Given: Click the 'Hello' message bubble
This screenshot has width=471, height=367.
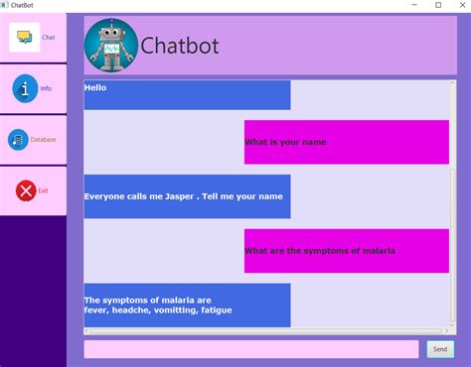Looking at the screenshot, I should pyautogui.click(x=187, y=95).
